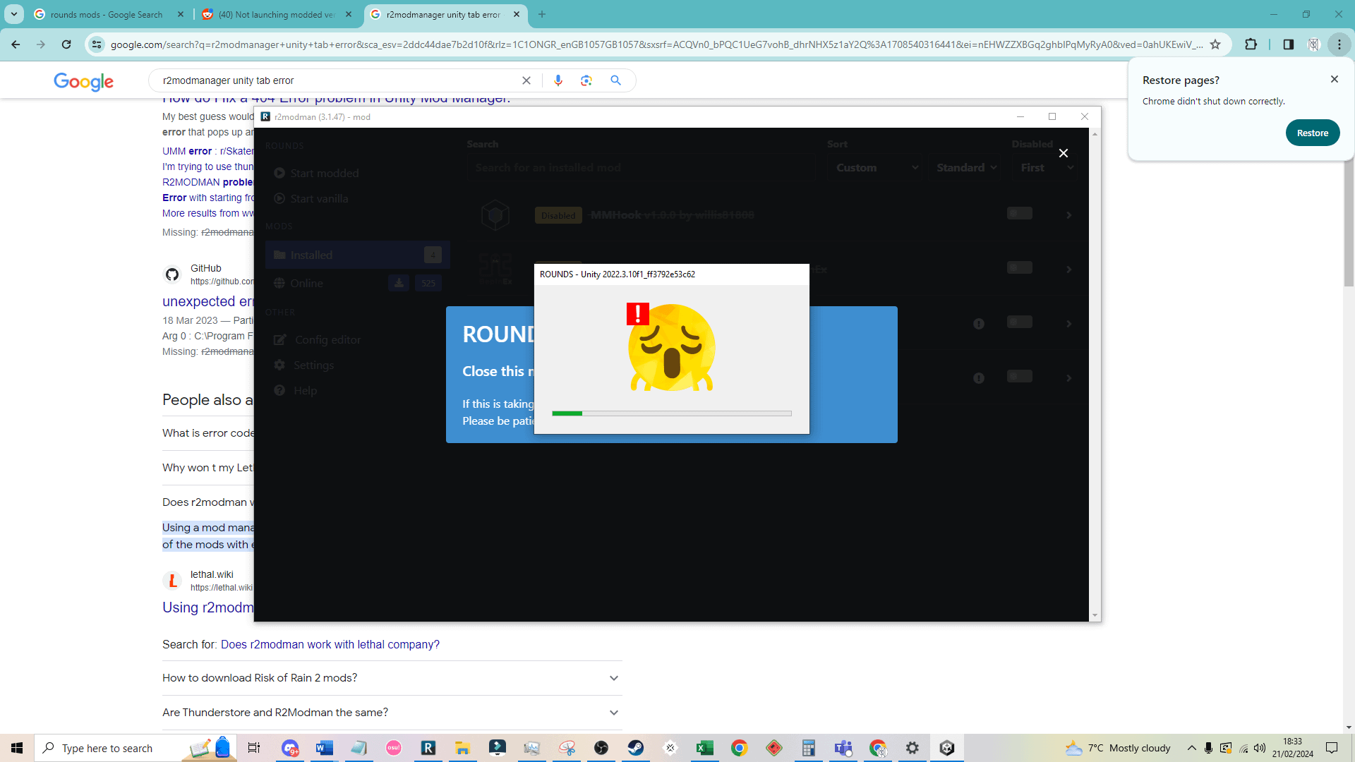Open Microsoft Word from taskbar
Screen dimensions: 1355x762
point(325,748)
